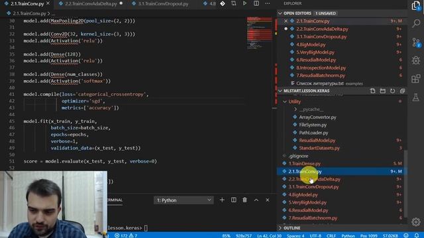
Task: Run the Python file with play icon
Action: tap(244, 3)
